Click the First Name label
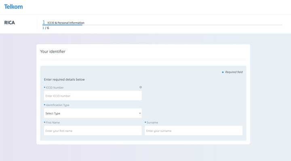The image size is (291, 161). click(53, 122)
